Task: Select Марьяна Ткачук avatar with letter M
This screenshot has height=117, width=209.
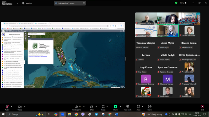Action: pyautogui.click(x=168, y=79)
